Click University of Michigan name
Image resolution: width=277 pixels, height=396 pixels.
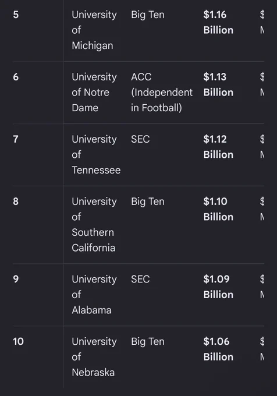94,30
